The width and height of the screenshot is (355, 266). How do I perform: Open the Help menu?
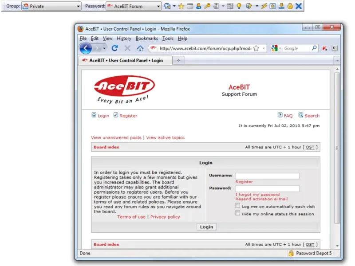click(182, 39)
